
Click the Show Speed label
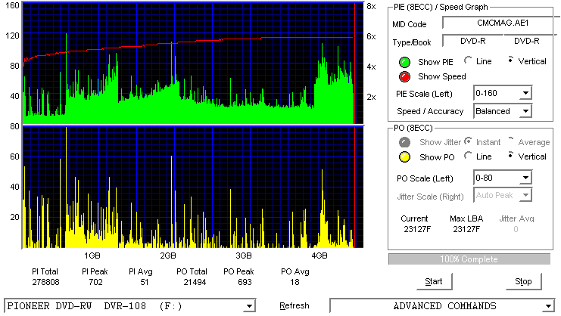(442, 77)
